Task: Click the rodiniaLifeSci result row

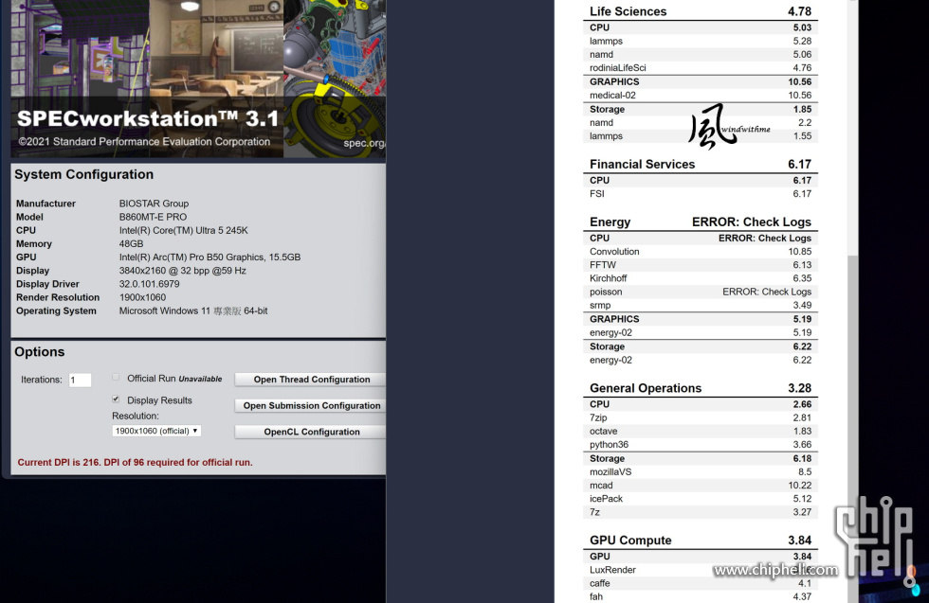Action: pos(701,68)
